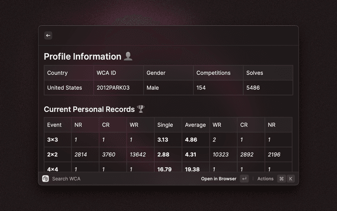Click the Average column header
The width and height of the screenshot is (337, 211).
pyautogui.click(x=195, y=125)
